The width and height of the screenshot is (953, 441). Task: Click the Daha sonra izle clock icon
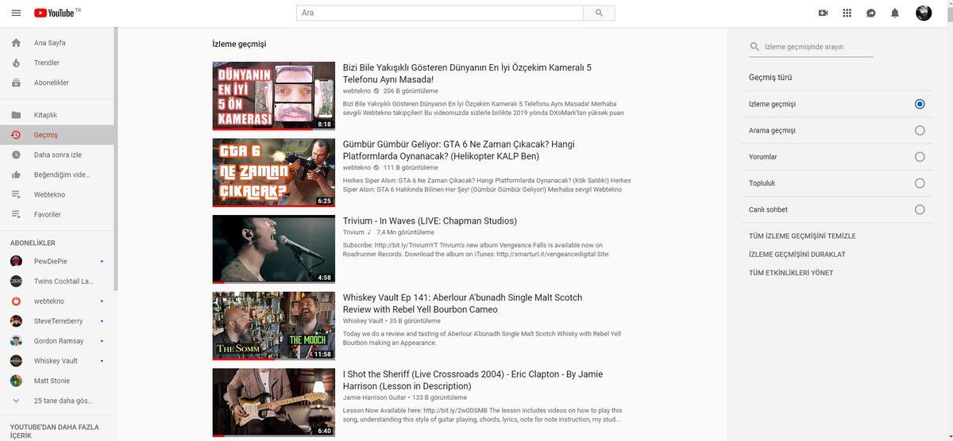[x=16, y=155]
